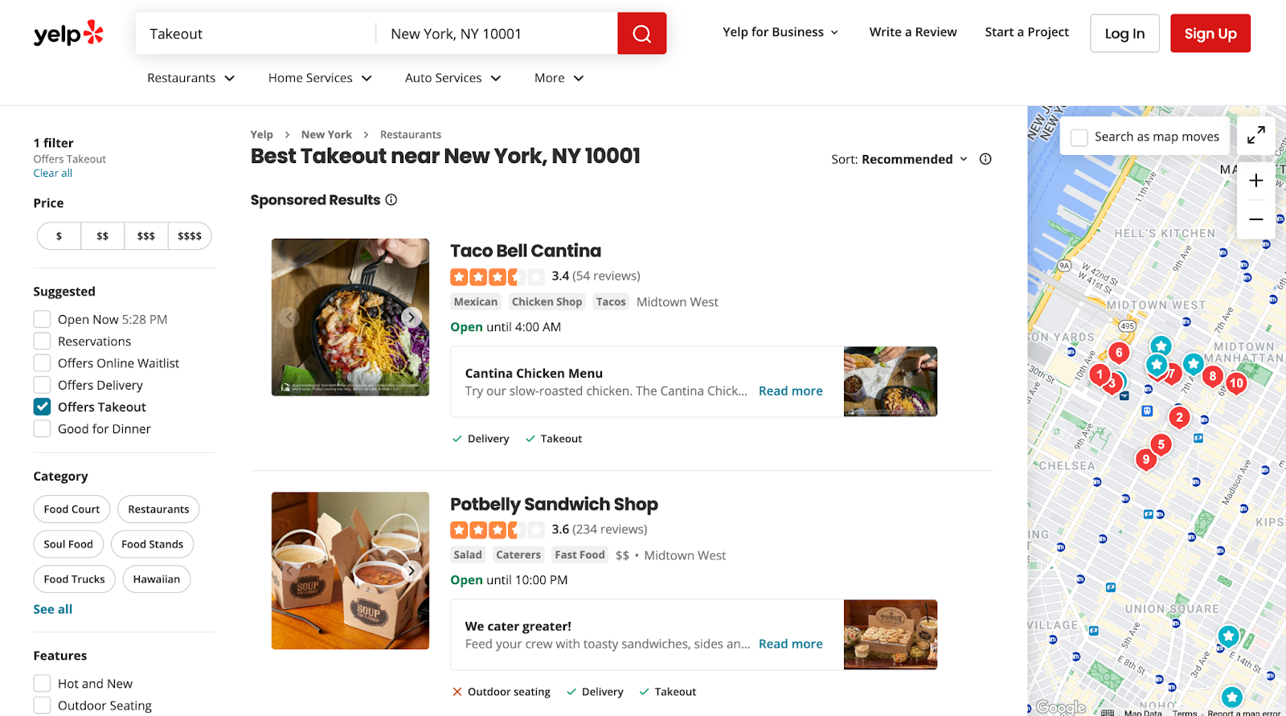Check the Hot and New feature

[x=42, y=683]
